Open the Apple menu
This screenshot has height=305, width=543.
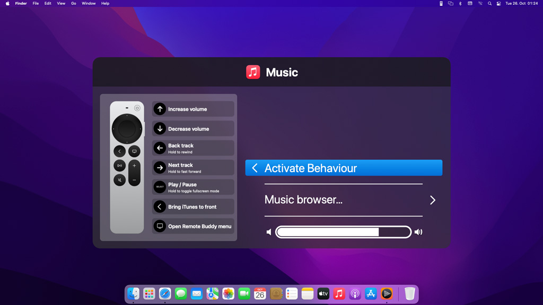coord(7,4)
